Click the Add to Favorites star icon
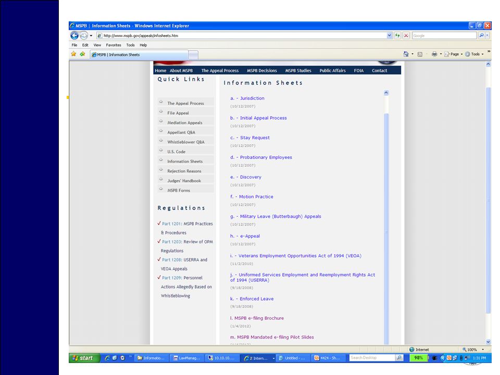 click(83, 54)
